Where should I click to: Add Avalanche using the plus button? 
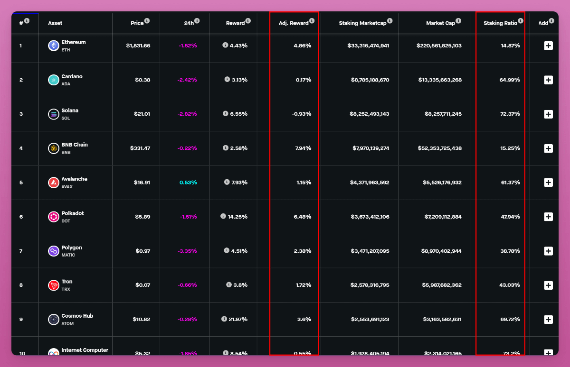coord(548,183)
